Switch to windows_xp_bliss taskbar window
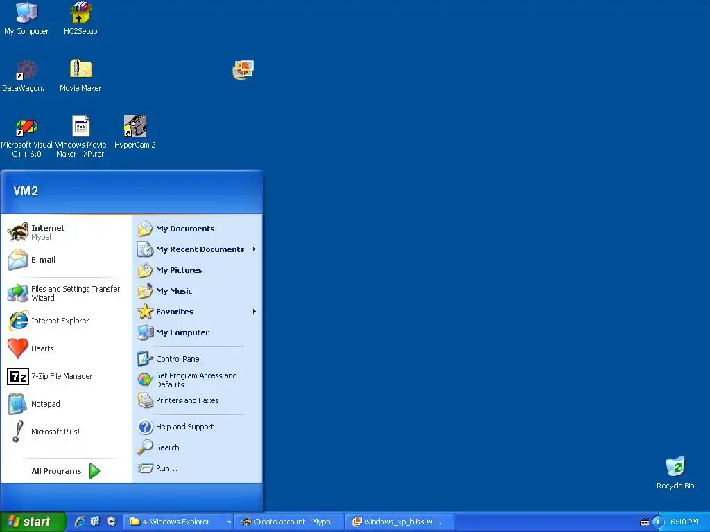Screen dimensions: 710x532 tap(400, 522)
